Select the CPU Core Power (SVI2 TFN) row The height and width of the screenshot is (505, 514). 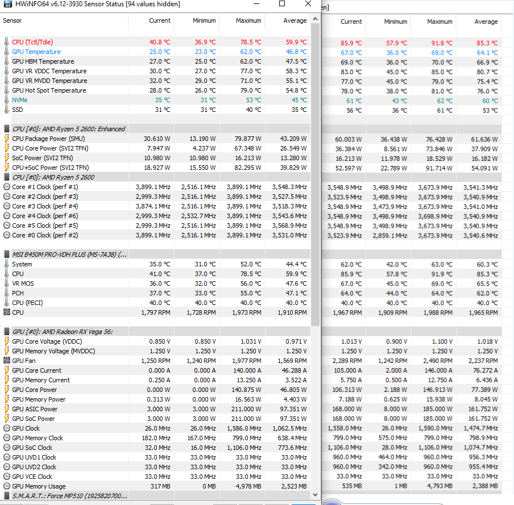tap(155, 148)
